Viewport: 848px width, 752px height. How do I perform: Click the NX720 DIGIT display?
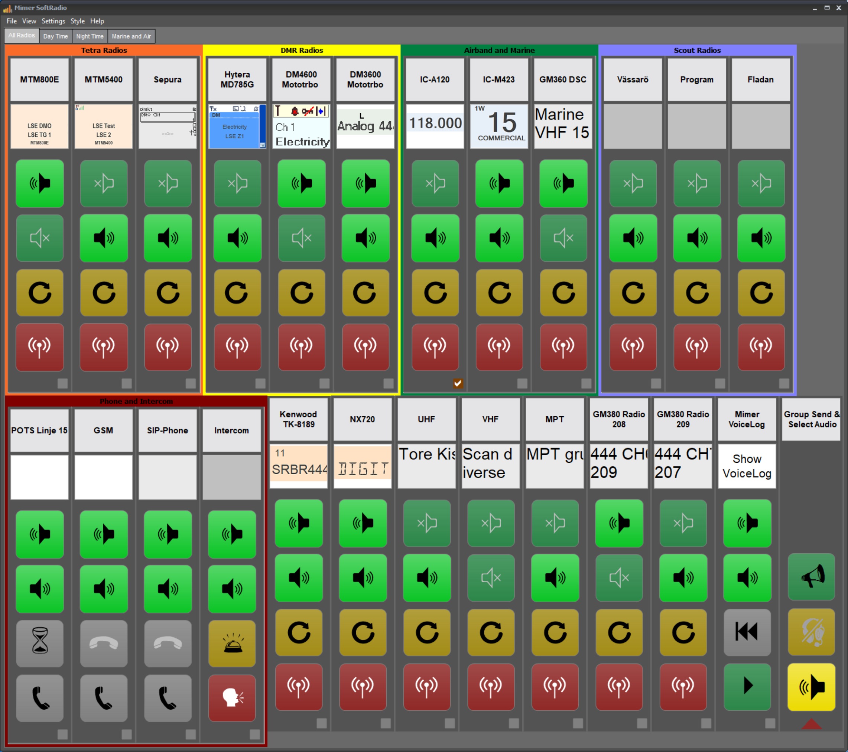(363, 466)
